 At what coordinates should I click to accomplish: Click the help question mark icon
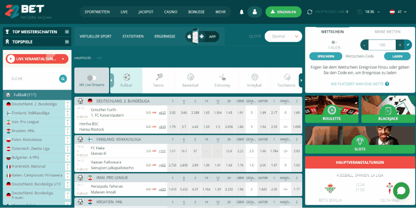click(387, 84)
